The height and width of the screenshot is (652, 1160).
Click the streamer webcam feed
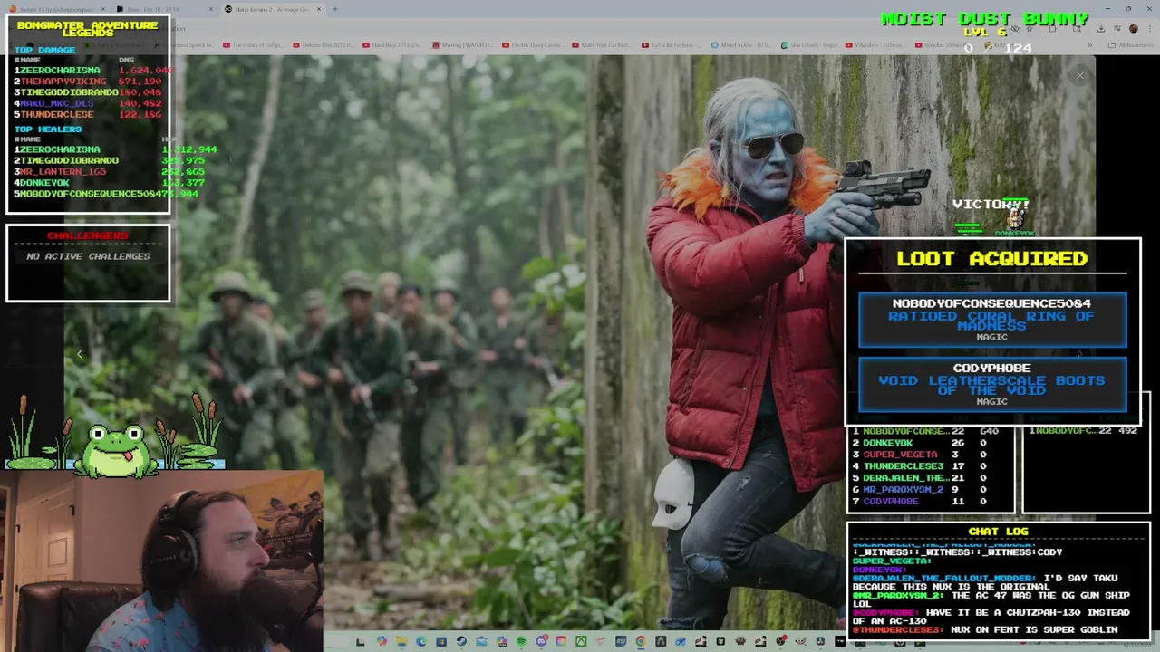161,560
